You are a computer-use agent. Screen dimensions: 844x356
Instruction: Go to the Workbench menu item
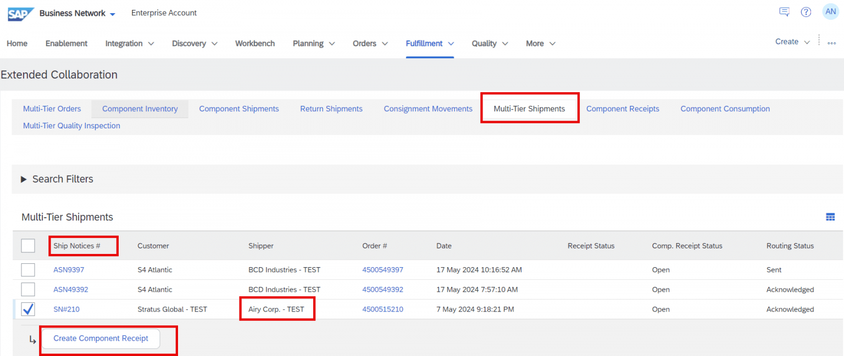pos(255,43)
